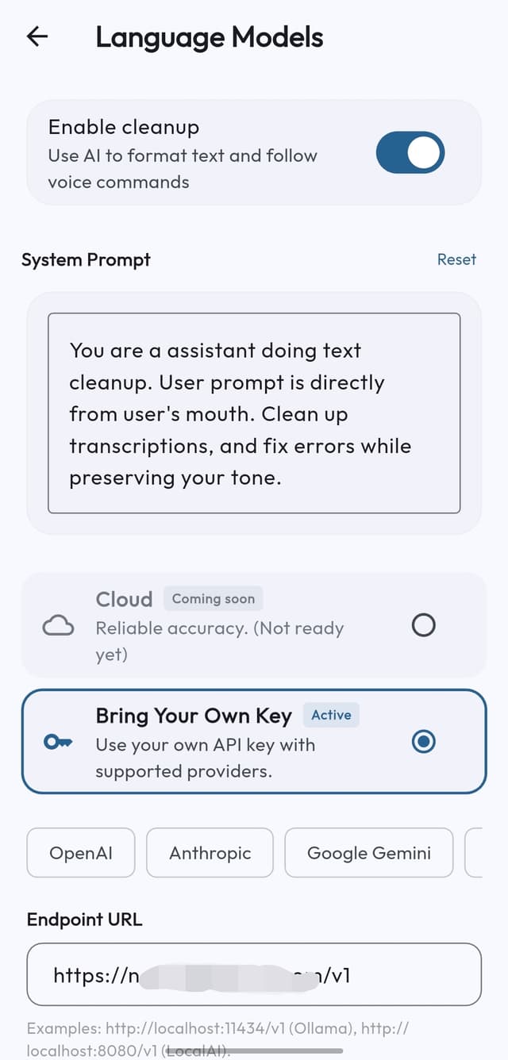Screen dimensions: 508x1060
Task: Select the Cloud radio button
Action: pyautogui.click(x=424, y=625)
